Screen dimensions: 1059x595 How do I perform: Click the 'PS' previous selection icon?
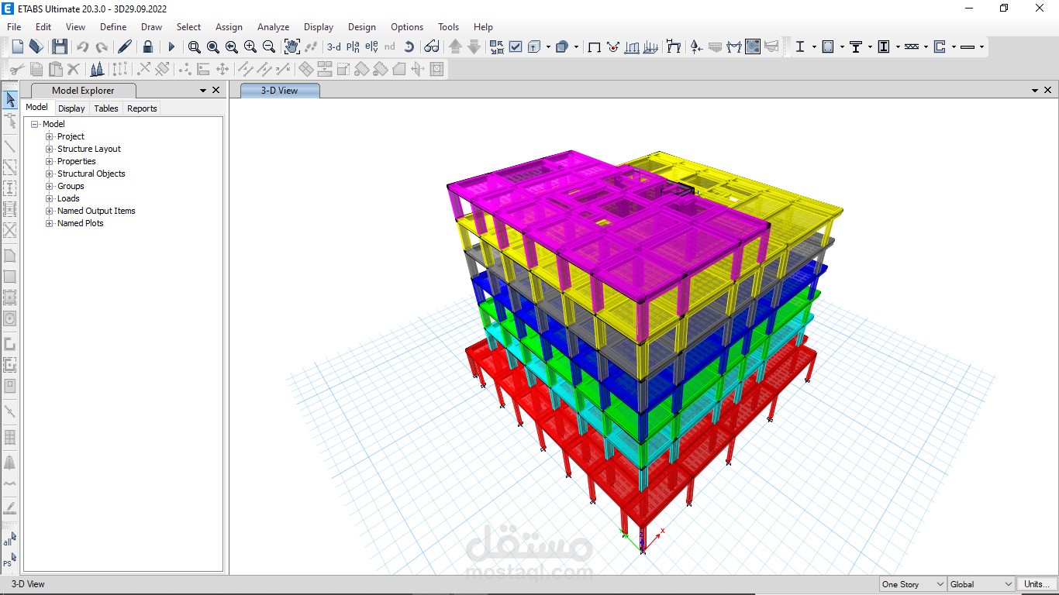tap(10, 560)
